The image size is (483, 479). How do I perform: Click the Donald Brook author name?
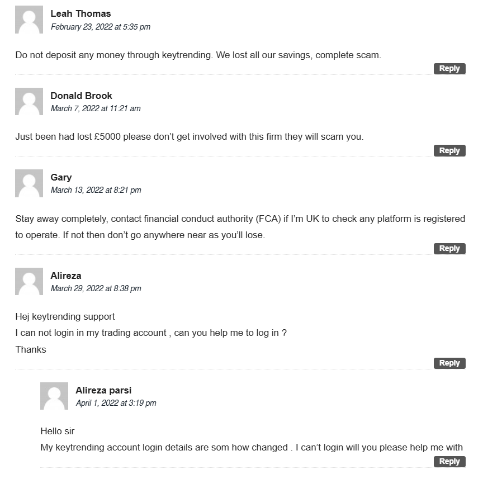[81, 96]
